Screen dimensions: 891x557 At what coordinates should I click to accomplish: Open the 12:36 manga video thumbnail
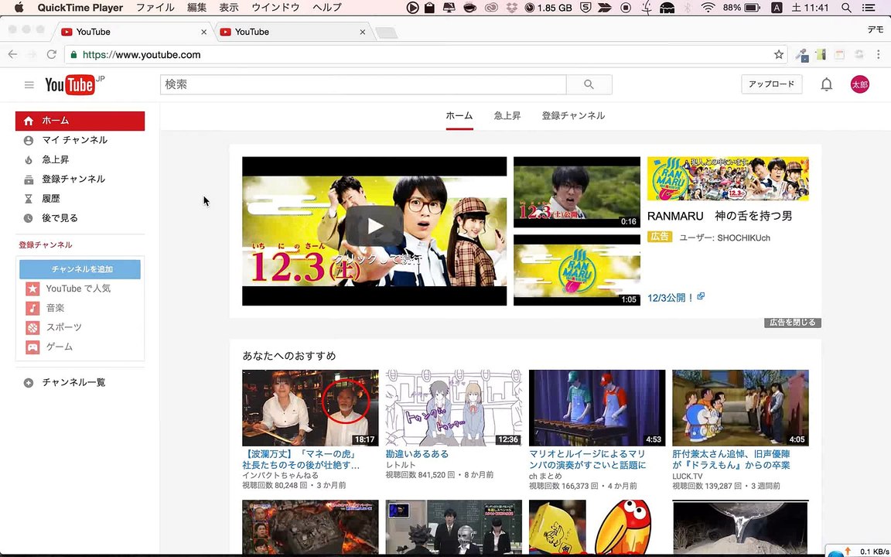[x=453, y=408]
